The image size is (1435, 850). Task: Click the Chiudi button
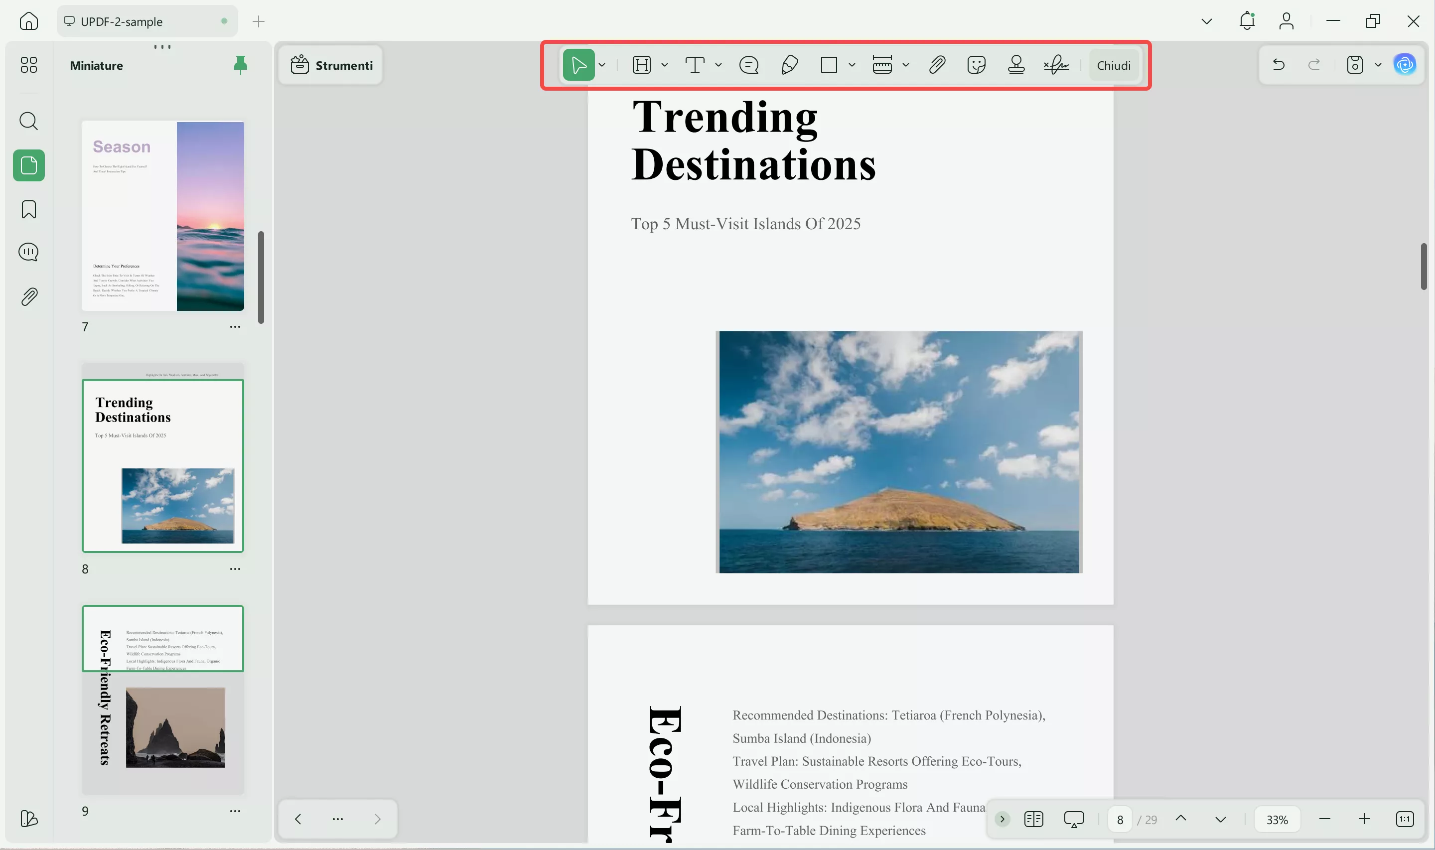pyautogui.click(x=1113, y=65)
